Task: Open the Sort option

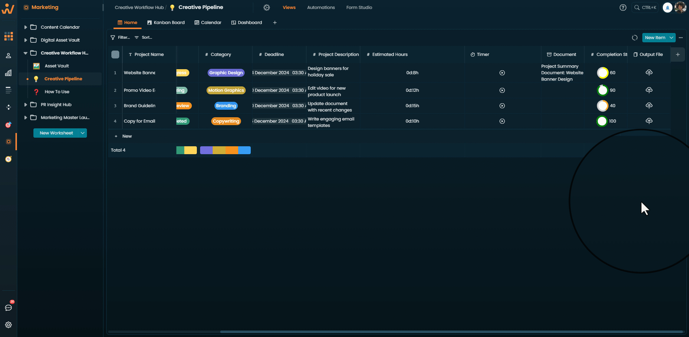Action: 143,37
